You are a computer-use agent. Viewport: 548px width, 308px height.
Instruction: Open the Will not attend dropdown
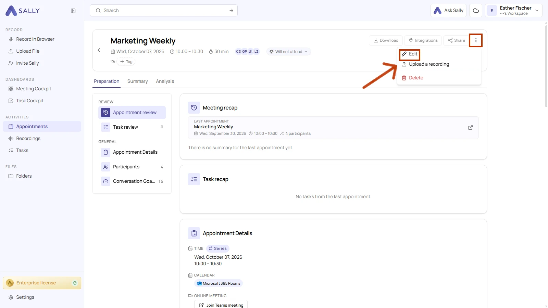click(288, 52)
